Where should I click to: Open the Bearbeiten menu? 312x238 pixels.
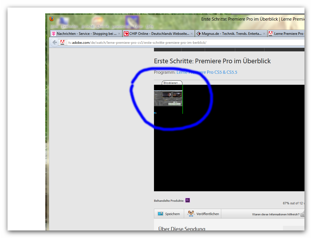[70, 26]
